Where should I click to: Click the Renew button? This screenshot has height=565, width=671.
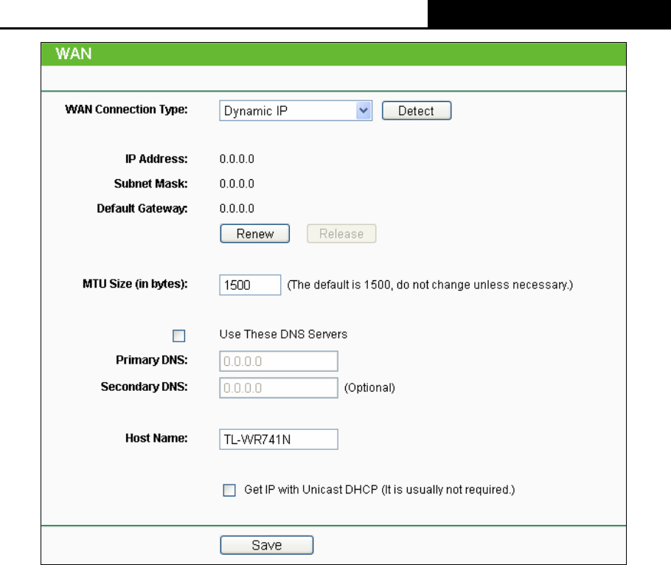254,234
